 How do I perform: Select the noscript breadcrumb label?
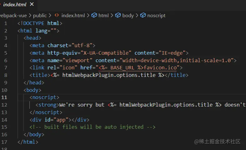pos(156,15)
